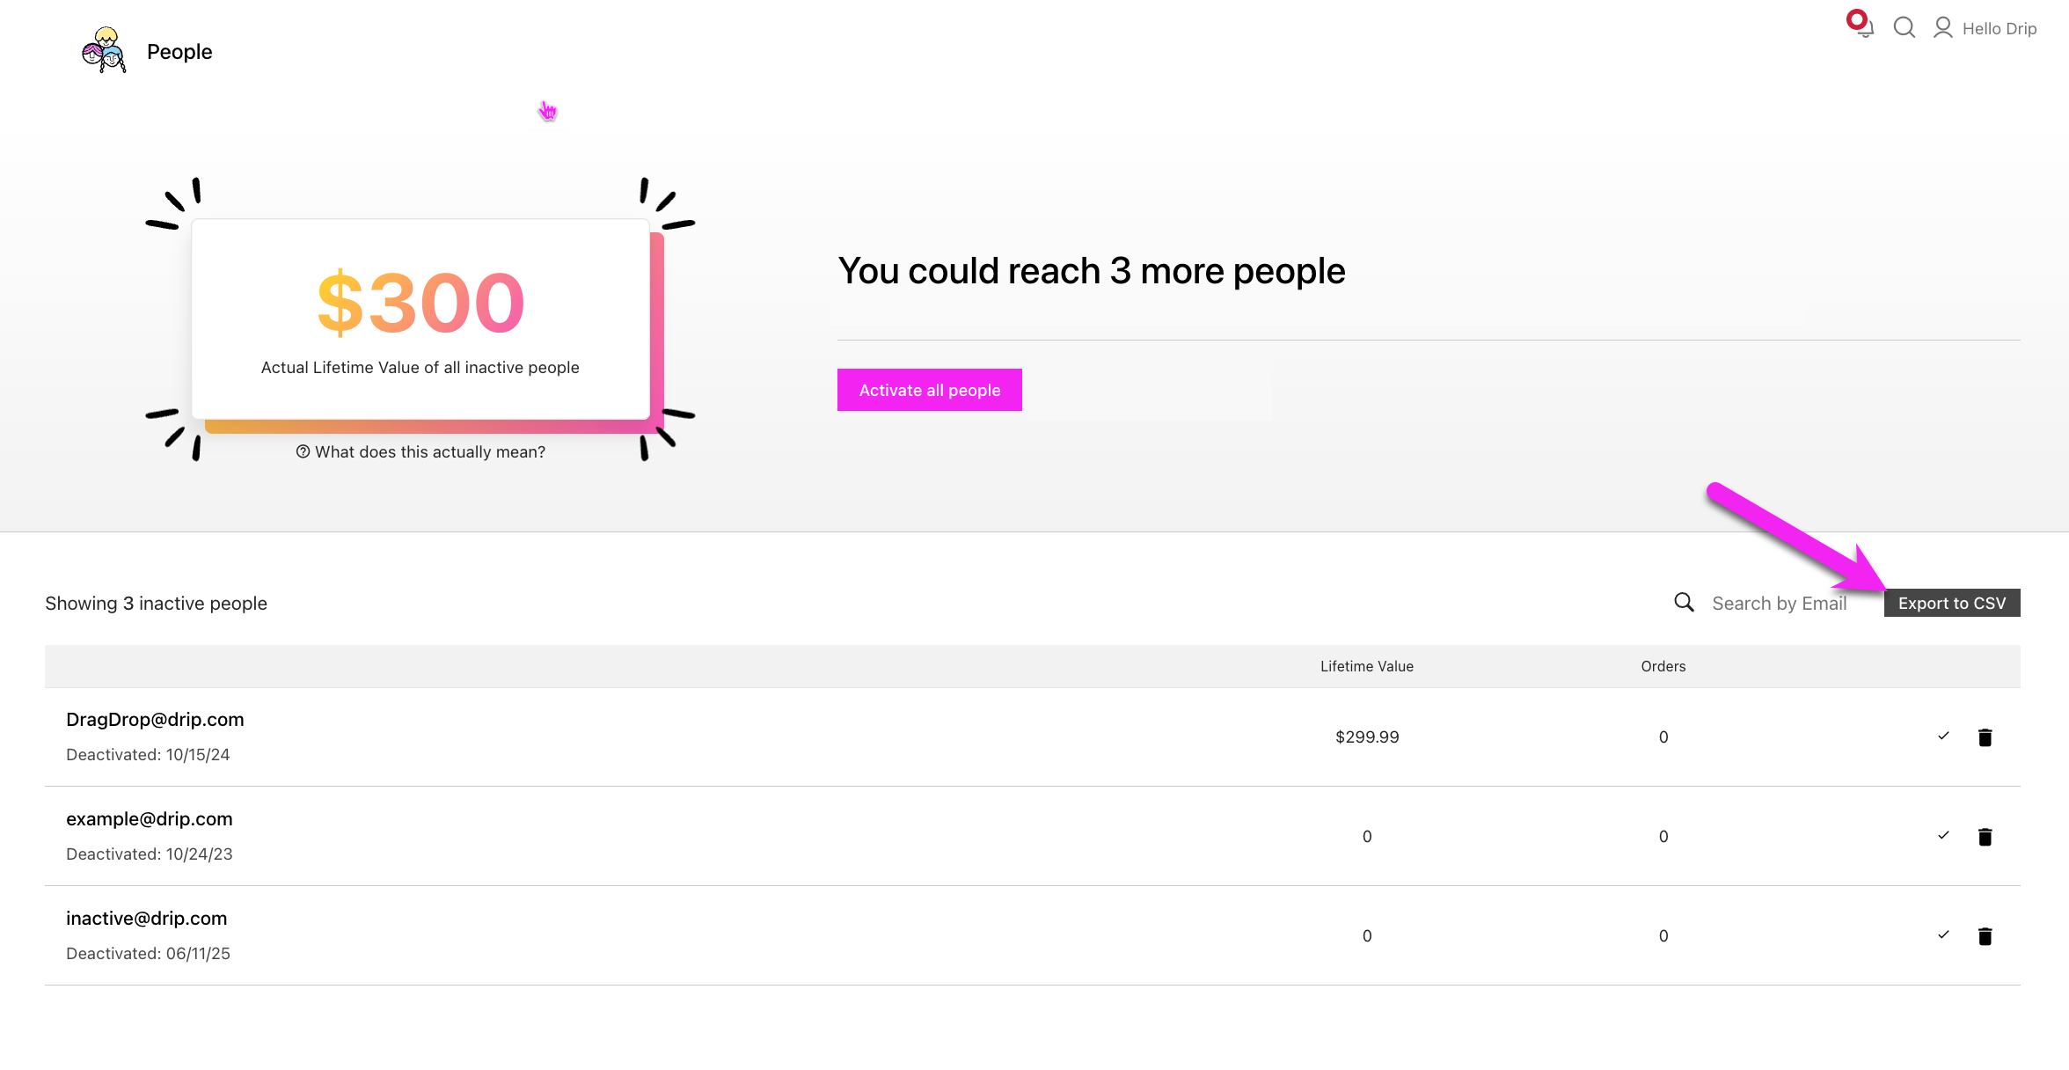Open the DragDrop@drip.com person entry

(155, 719)
